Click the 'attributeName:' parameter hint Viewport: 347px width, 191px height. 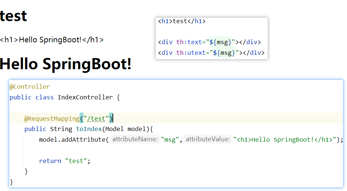[x=135, y=139]
